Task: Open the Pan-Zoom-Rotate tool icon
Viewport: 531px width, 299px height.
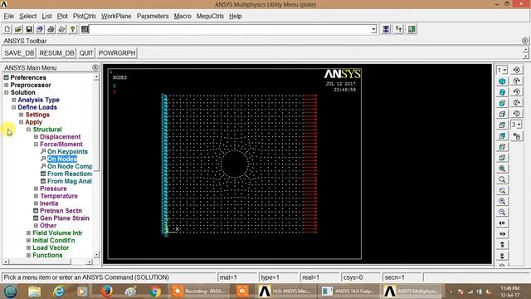Action: (x=40, y=29)
